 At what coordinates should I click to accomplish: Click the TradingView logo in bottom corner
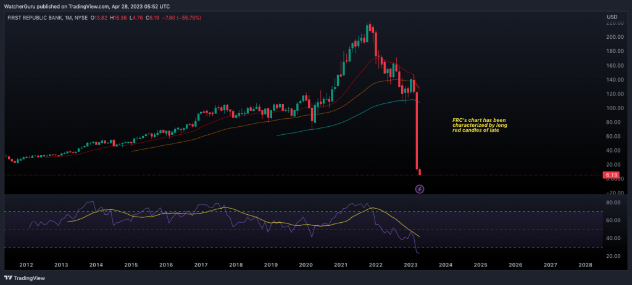tap(28, 277)
